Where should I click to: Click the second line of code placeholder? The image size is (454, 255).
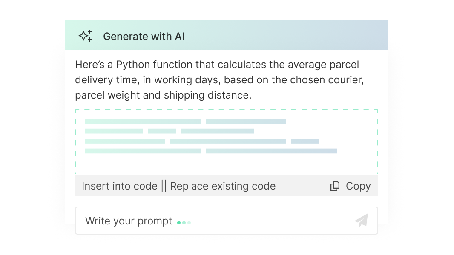click(169, 131)
